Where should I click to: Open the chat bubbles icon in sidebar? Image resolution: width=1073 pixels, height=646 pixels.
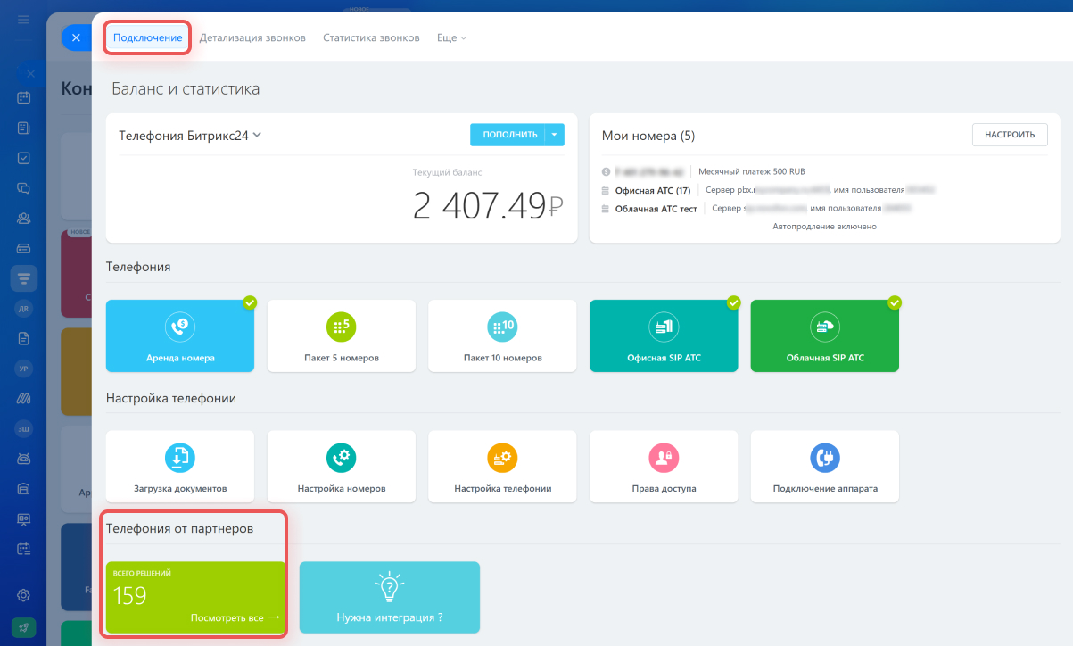click(24, 188)
